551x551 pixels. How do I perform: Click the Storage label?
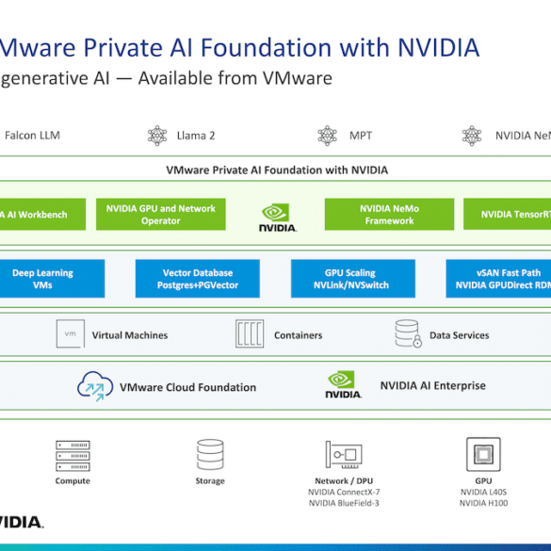point(210,480)
